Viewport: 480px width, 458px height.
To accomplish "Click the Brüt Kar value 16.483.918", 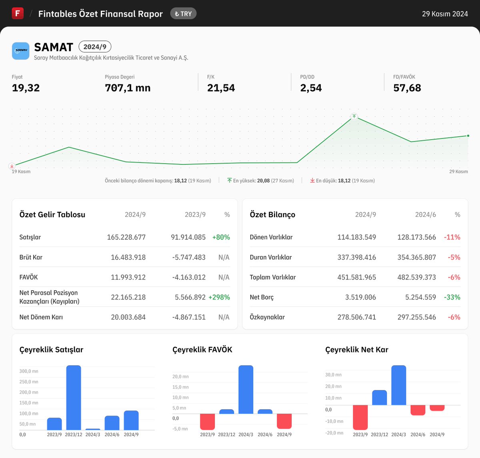I will coord(128,257).
